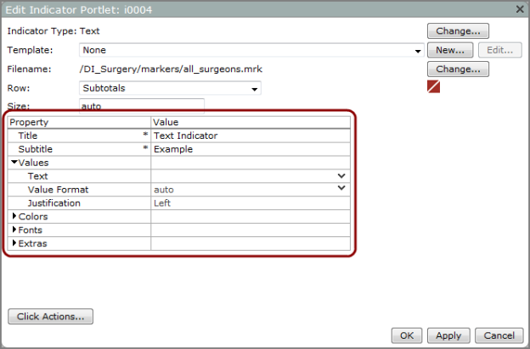Expand the Fonts section
530x349 pixels.
click(x=14, y=230)
